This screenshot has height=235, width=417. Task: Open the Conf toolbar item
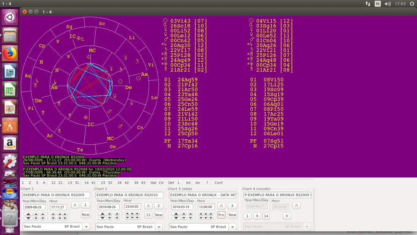pos(219,183)
